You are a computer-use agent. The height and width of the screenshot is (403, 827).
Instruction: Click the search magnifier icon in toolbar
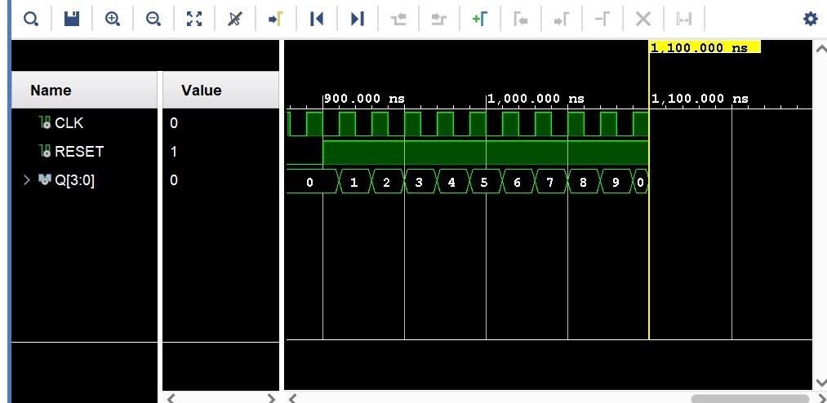coord(30,19)
